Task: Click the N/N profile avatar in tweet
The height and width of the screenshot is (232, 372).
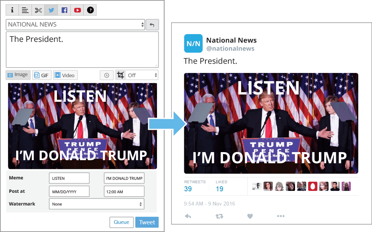Action: 194,43
